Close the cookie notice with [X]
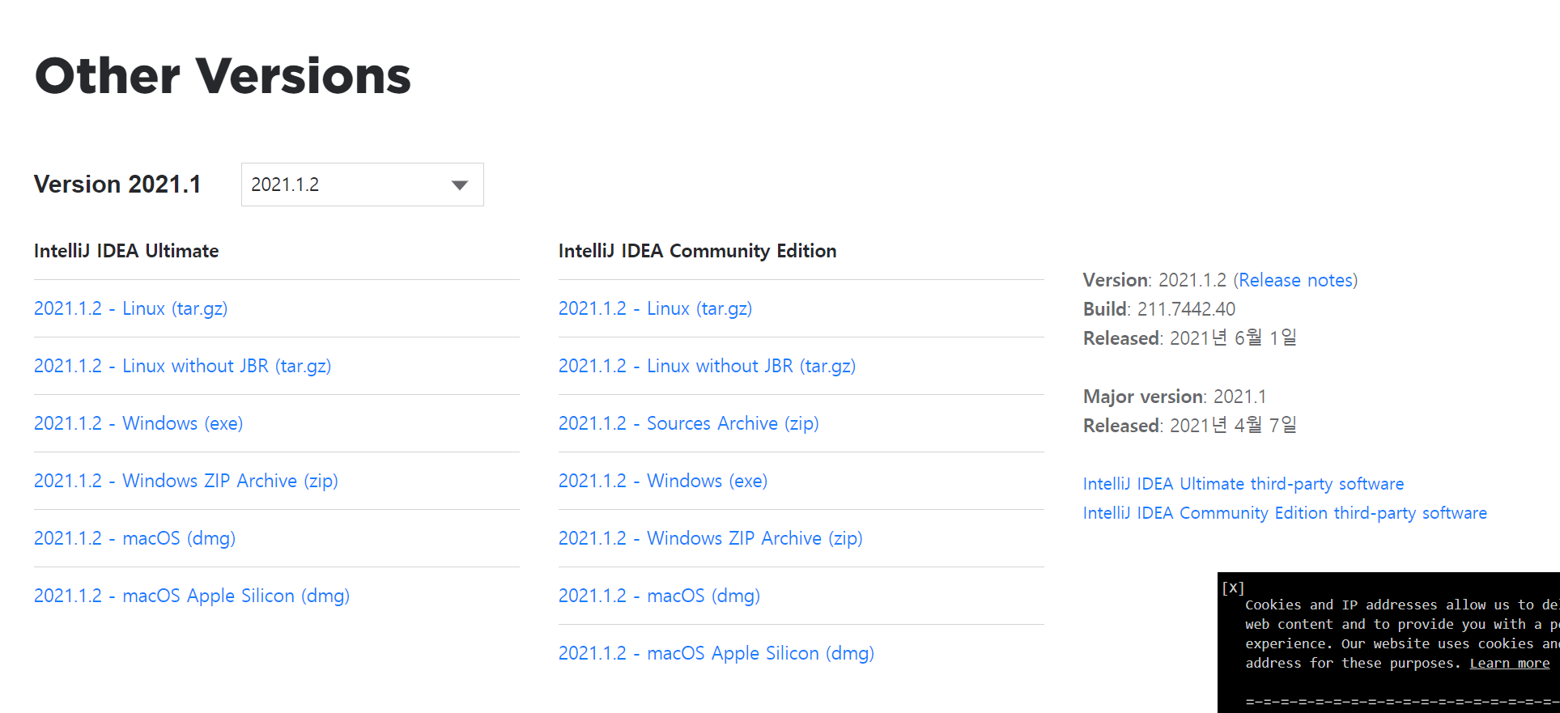This screenshot has width=1560, height=713. (1233, 588)
